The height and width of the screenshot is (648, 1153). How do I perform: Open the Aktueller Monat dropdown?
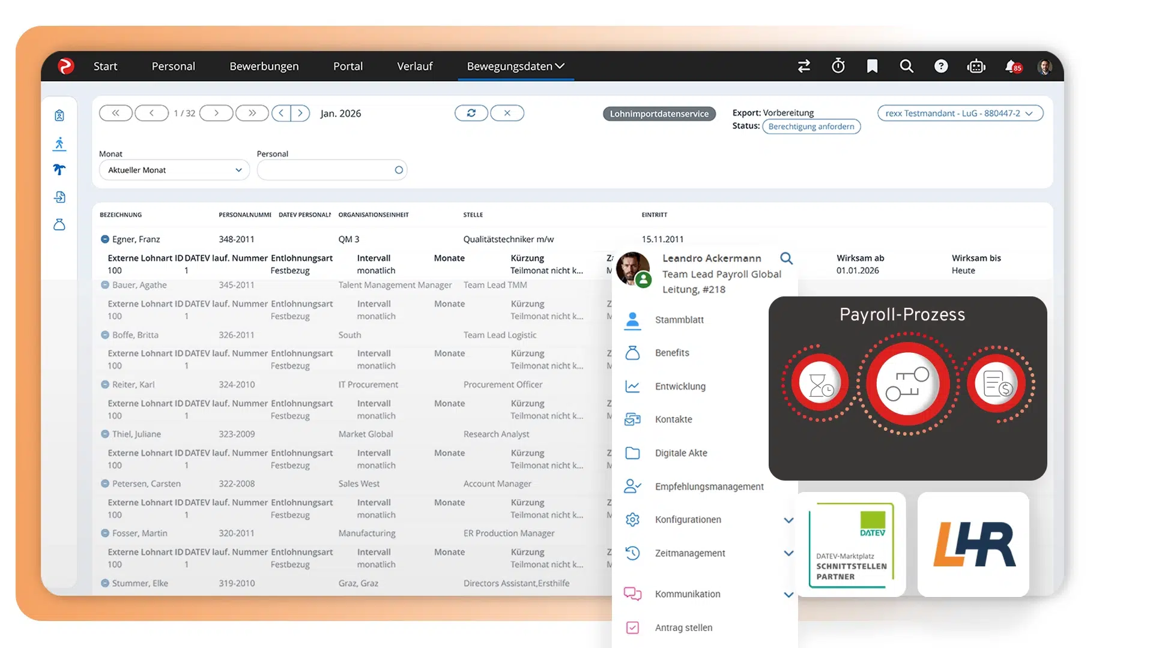174,170
